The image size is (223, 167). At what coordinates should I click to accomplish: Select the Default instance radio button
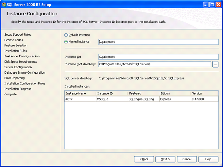tap(66, 35)
